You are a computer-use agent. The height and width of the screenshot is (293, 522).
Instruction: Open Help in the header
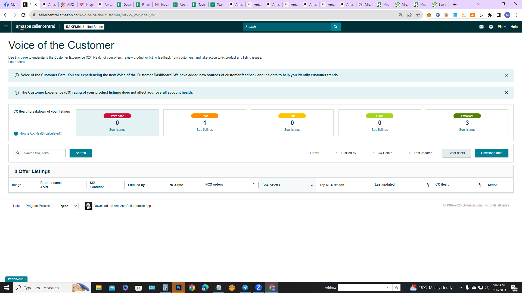514,27
